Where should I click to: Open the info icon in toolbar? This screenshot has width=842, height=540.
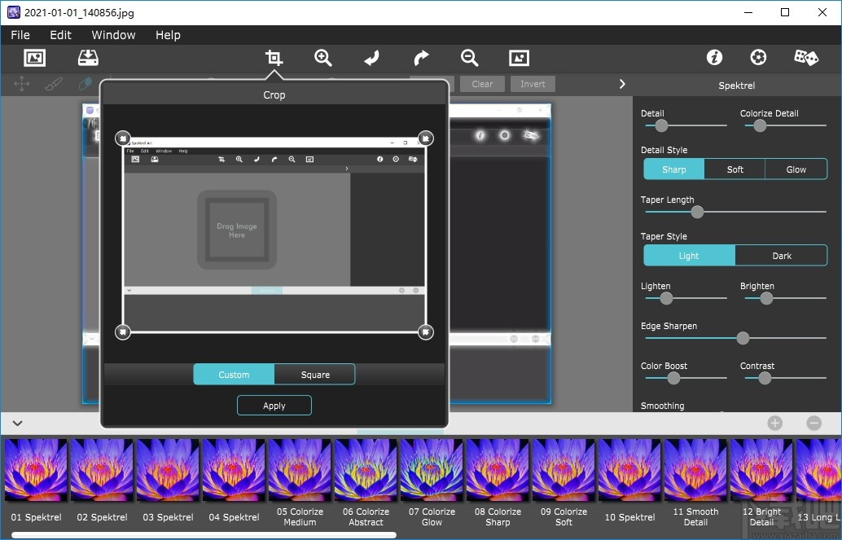coord(714,57)
